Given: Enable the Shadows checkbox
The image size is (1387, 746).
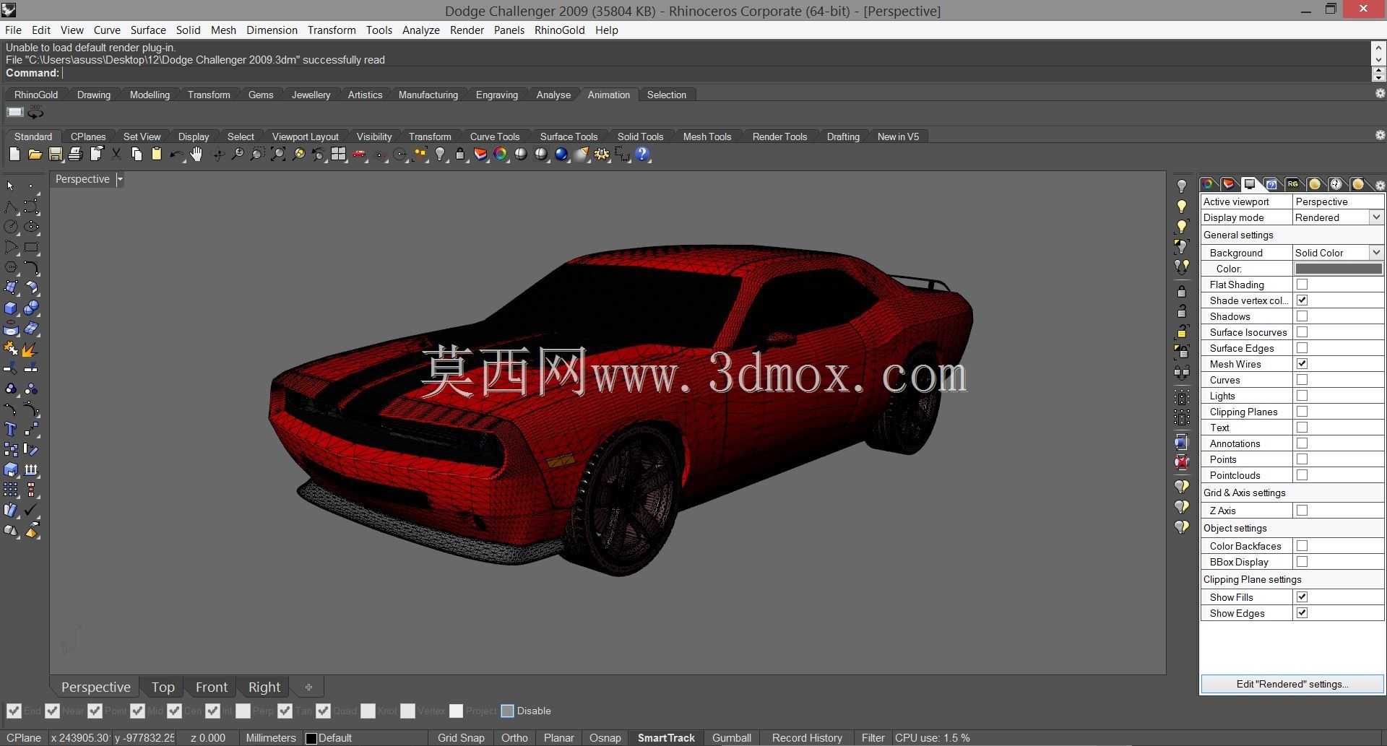Looking at the screenshot, I should coord(1302,316).
